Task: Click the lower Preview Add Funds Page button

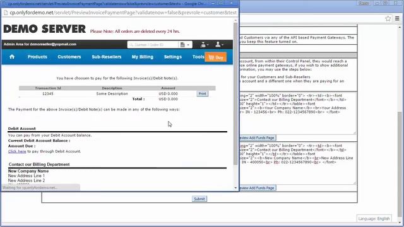Action: [258, 188]
